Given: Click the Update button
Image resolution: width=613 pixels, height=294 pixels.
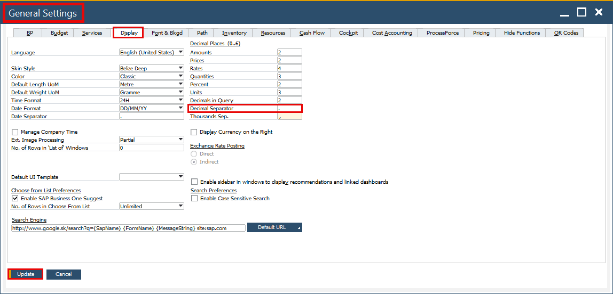Looking at the screenshot, I should [x=26, y=274].
